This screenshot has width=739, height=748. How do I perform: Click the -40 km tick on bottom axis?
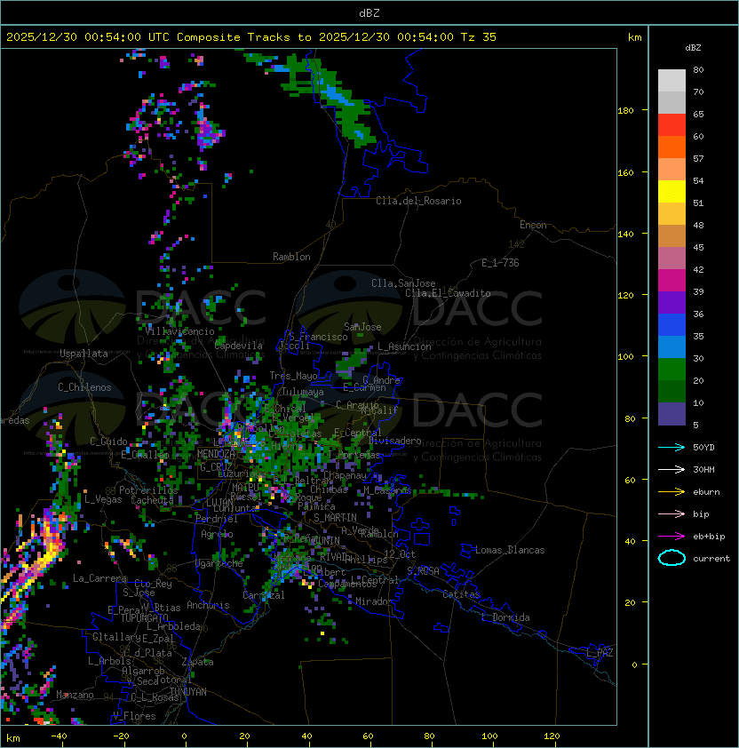(x=59, y=736)
